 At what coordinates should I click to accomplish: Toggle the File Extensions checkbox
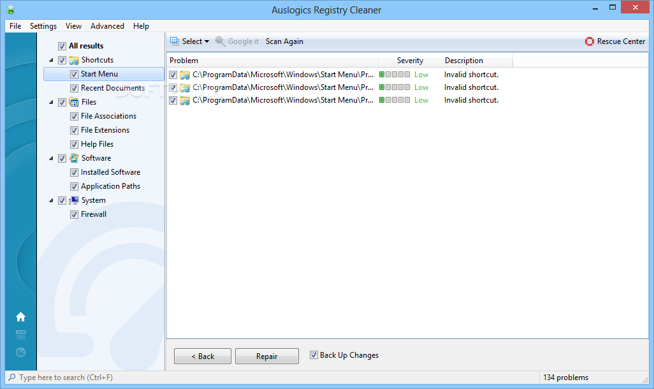74,130
